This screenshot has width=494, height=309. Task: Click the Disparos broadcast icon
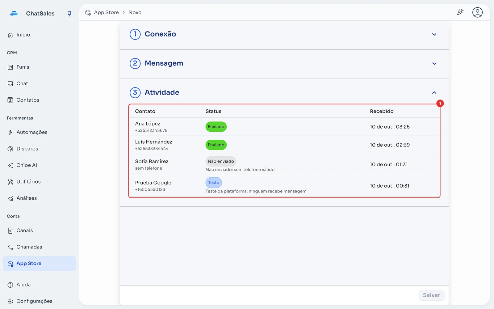tap(10, 149)
